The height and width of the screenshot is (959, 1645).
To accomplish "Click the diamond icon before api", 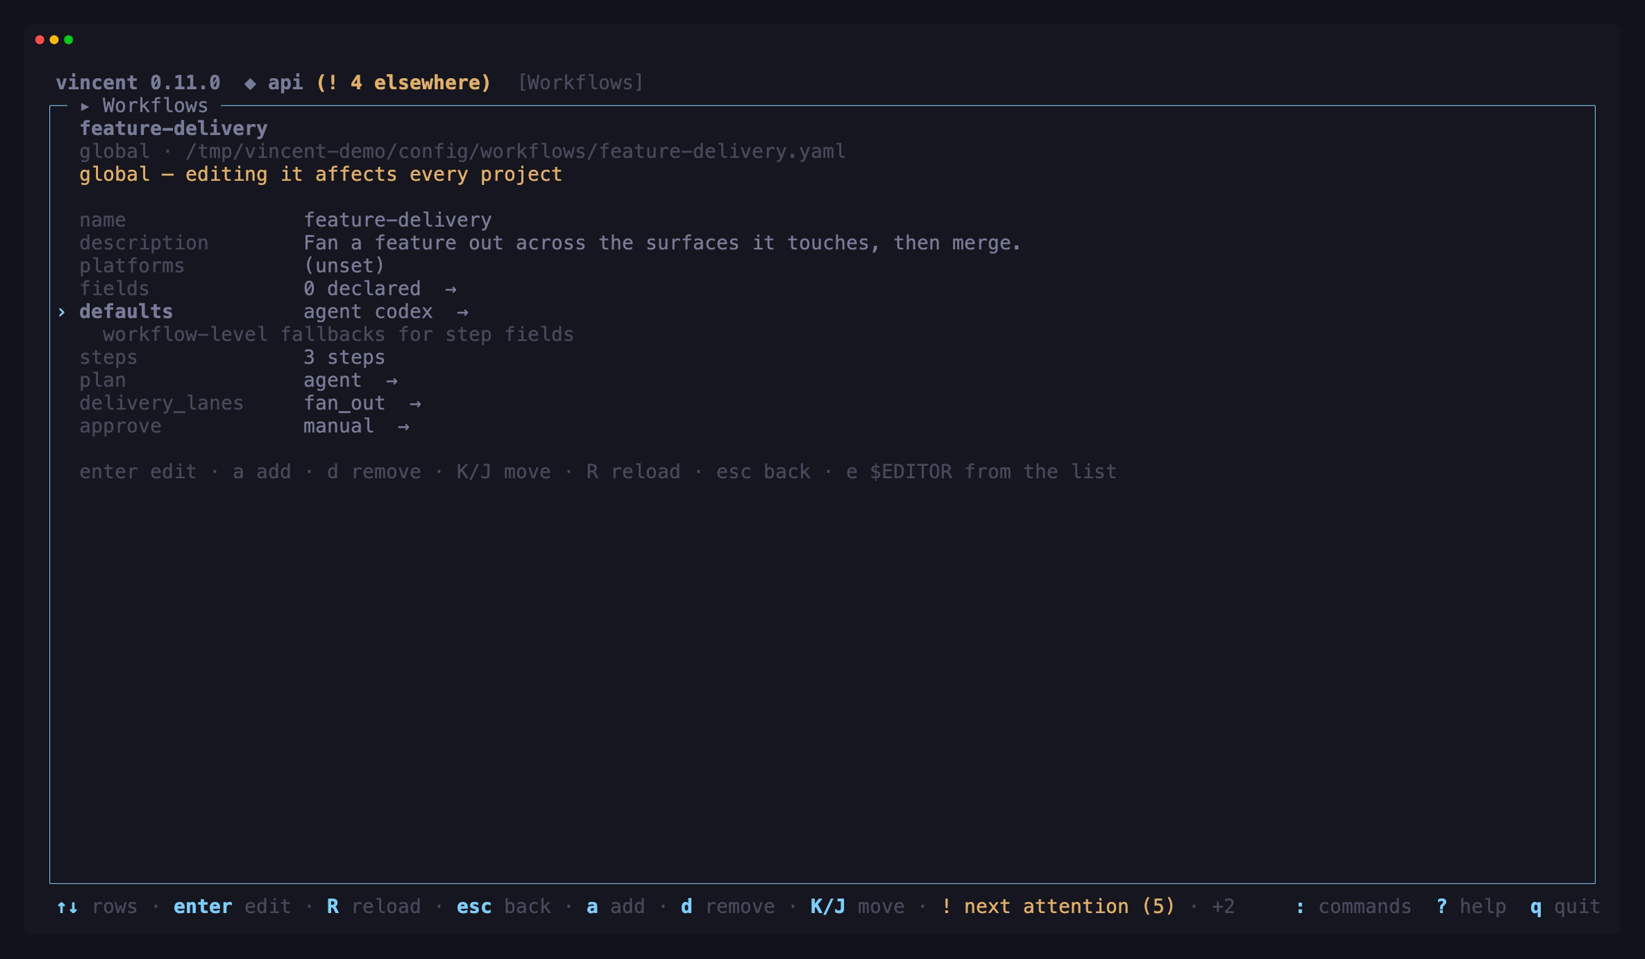I will click(x=250, y=83).
